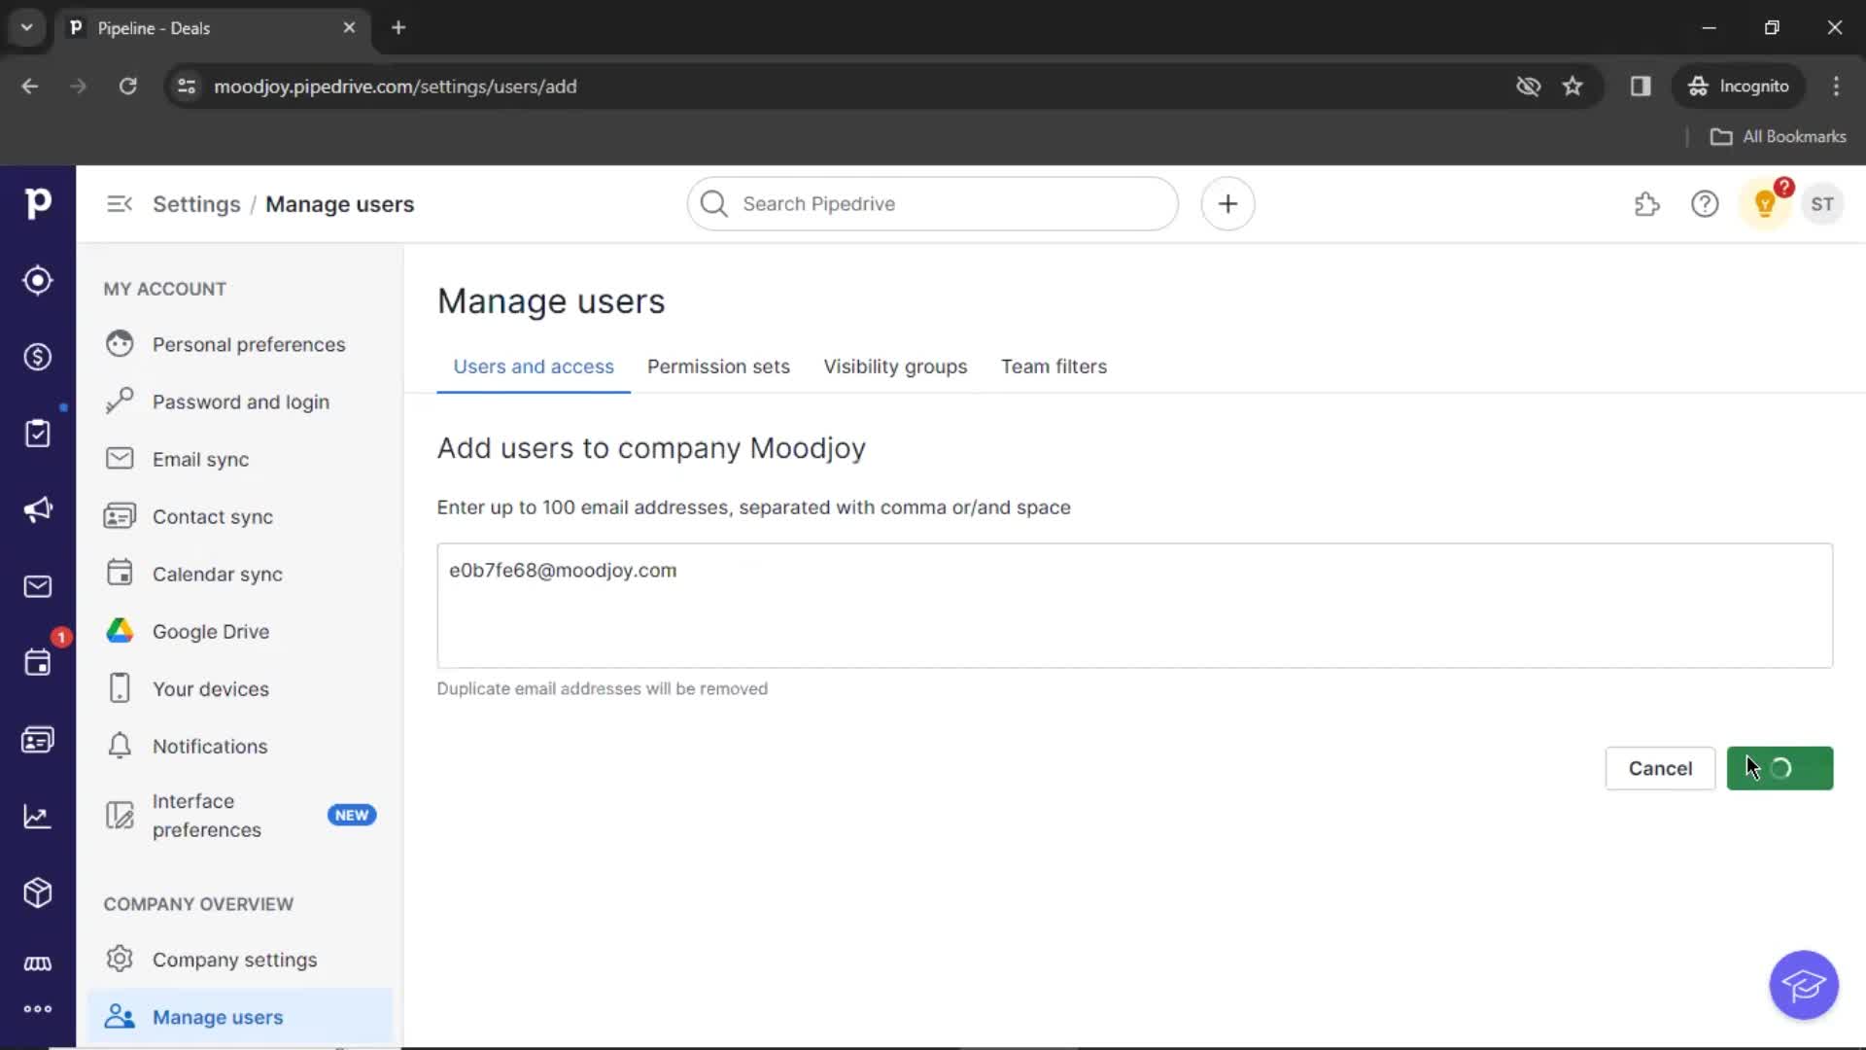
Task: Expand the sidebar navigation menu
Action: [x=118, y=204]
